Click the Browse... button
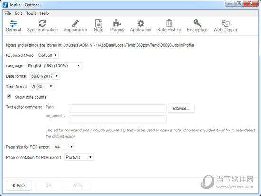261x196 pixels. coord(181,109)
